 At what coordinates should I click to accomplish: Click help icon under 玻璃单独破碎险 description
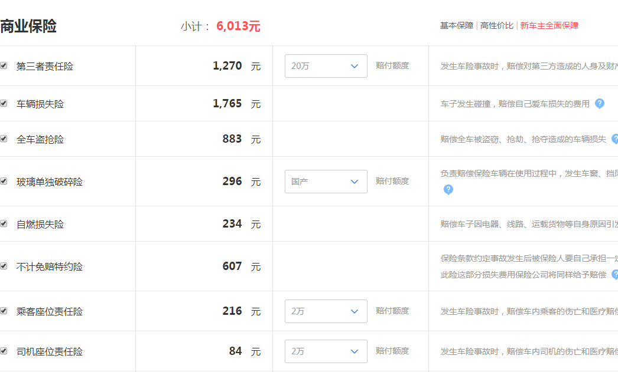[448, 190]
